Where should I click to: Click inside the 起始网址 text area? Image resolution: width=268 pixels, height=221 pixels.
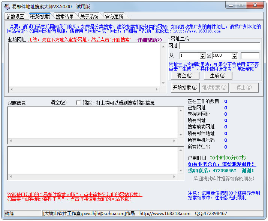coord(84,65)
